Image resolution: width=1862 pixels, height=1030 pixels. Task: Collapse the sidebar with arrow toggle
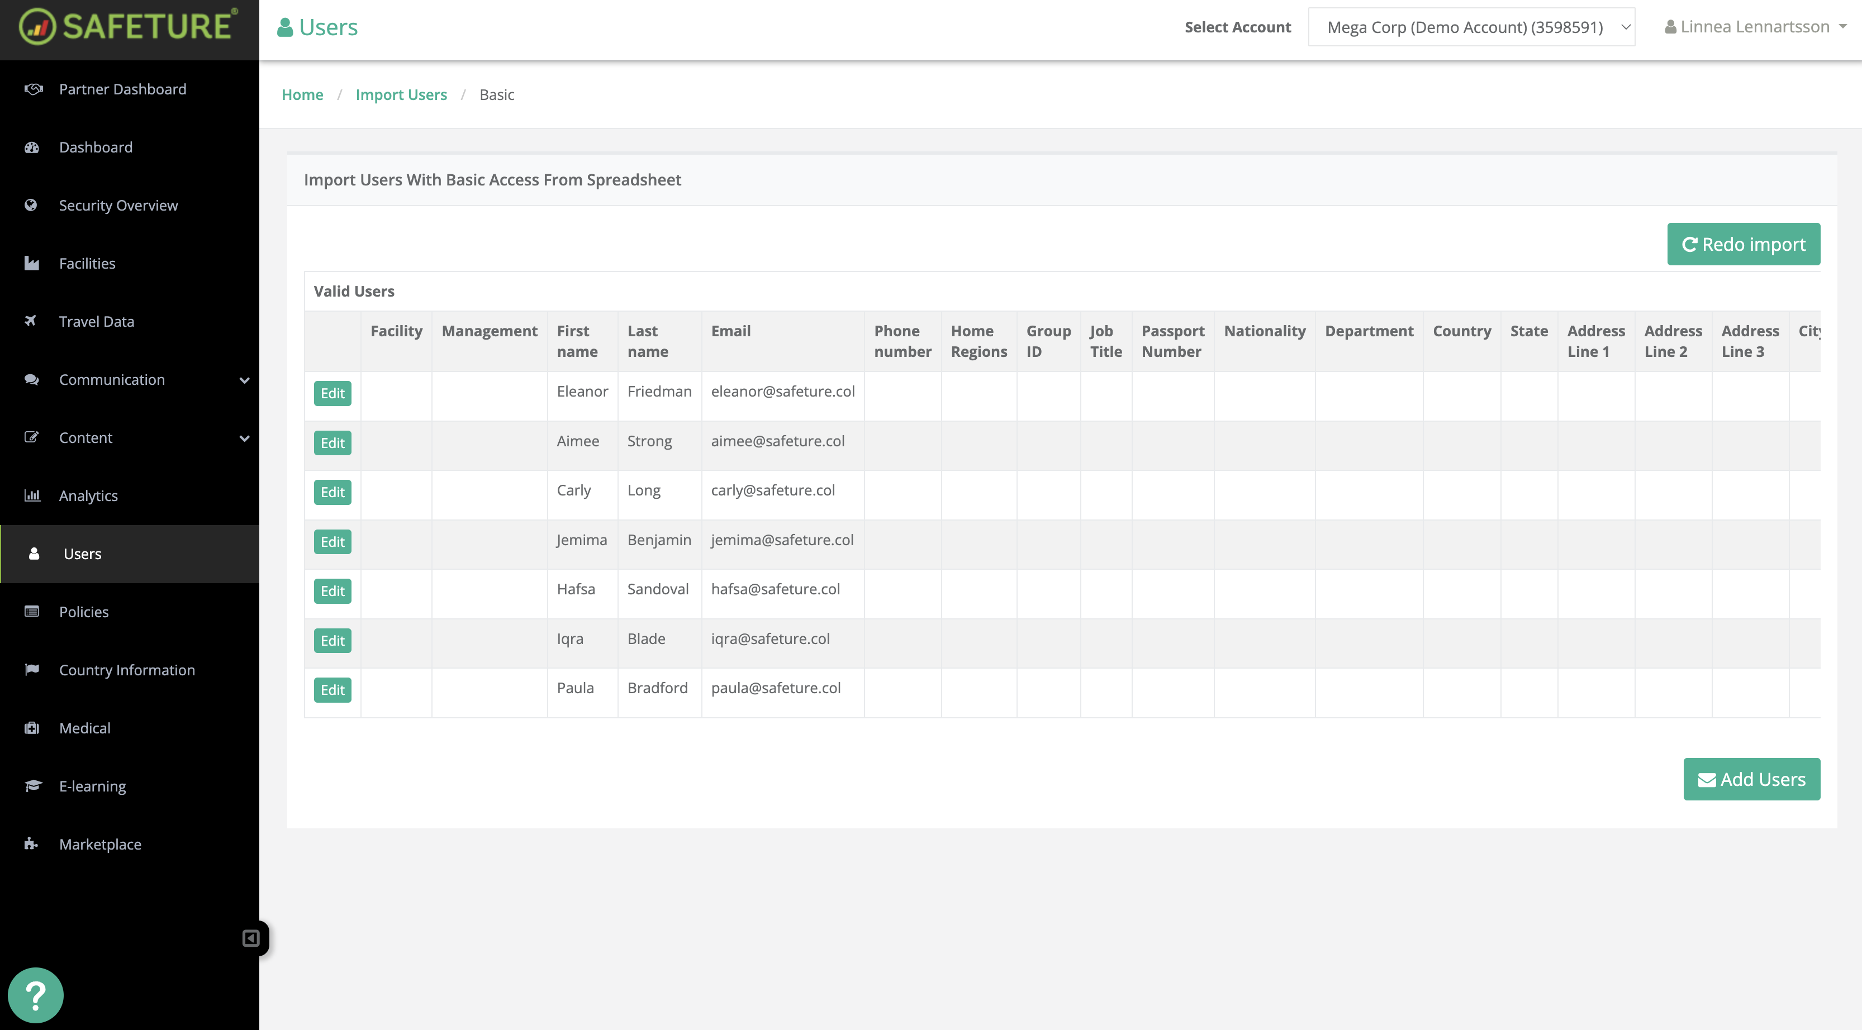(x=251, y=938)
